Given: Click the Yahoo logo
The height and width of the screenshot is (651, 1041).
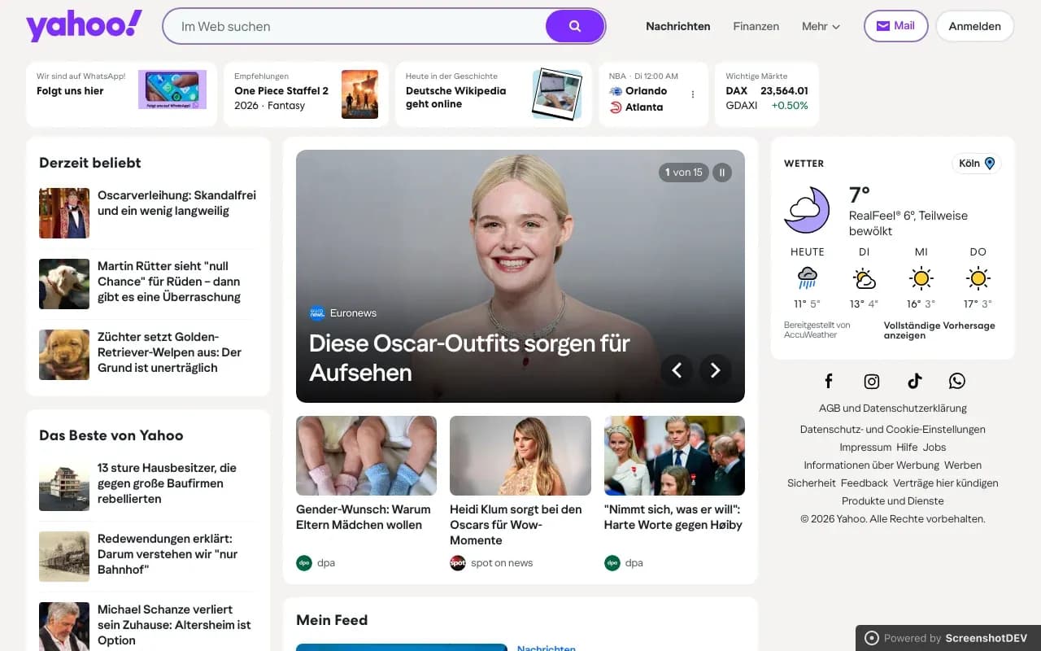Looking at the screenshot, I should tap(84, 26).
